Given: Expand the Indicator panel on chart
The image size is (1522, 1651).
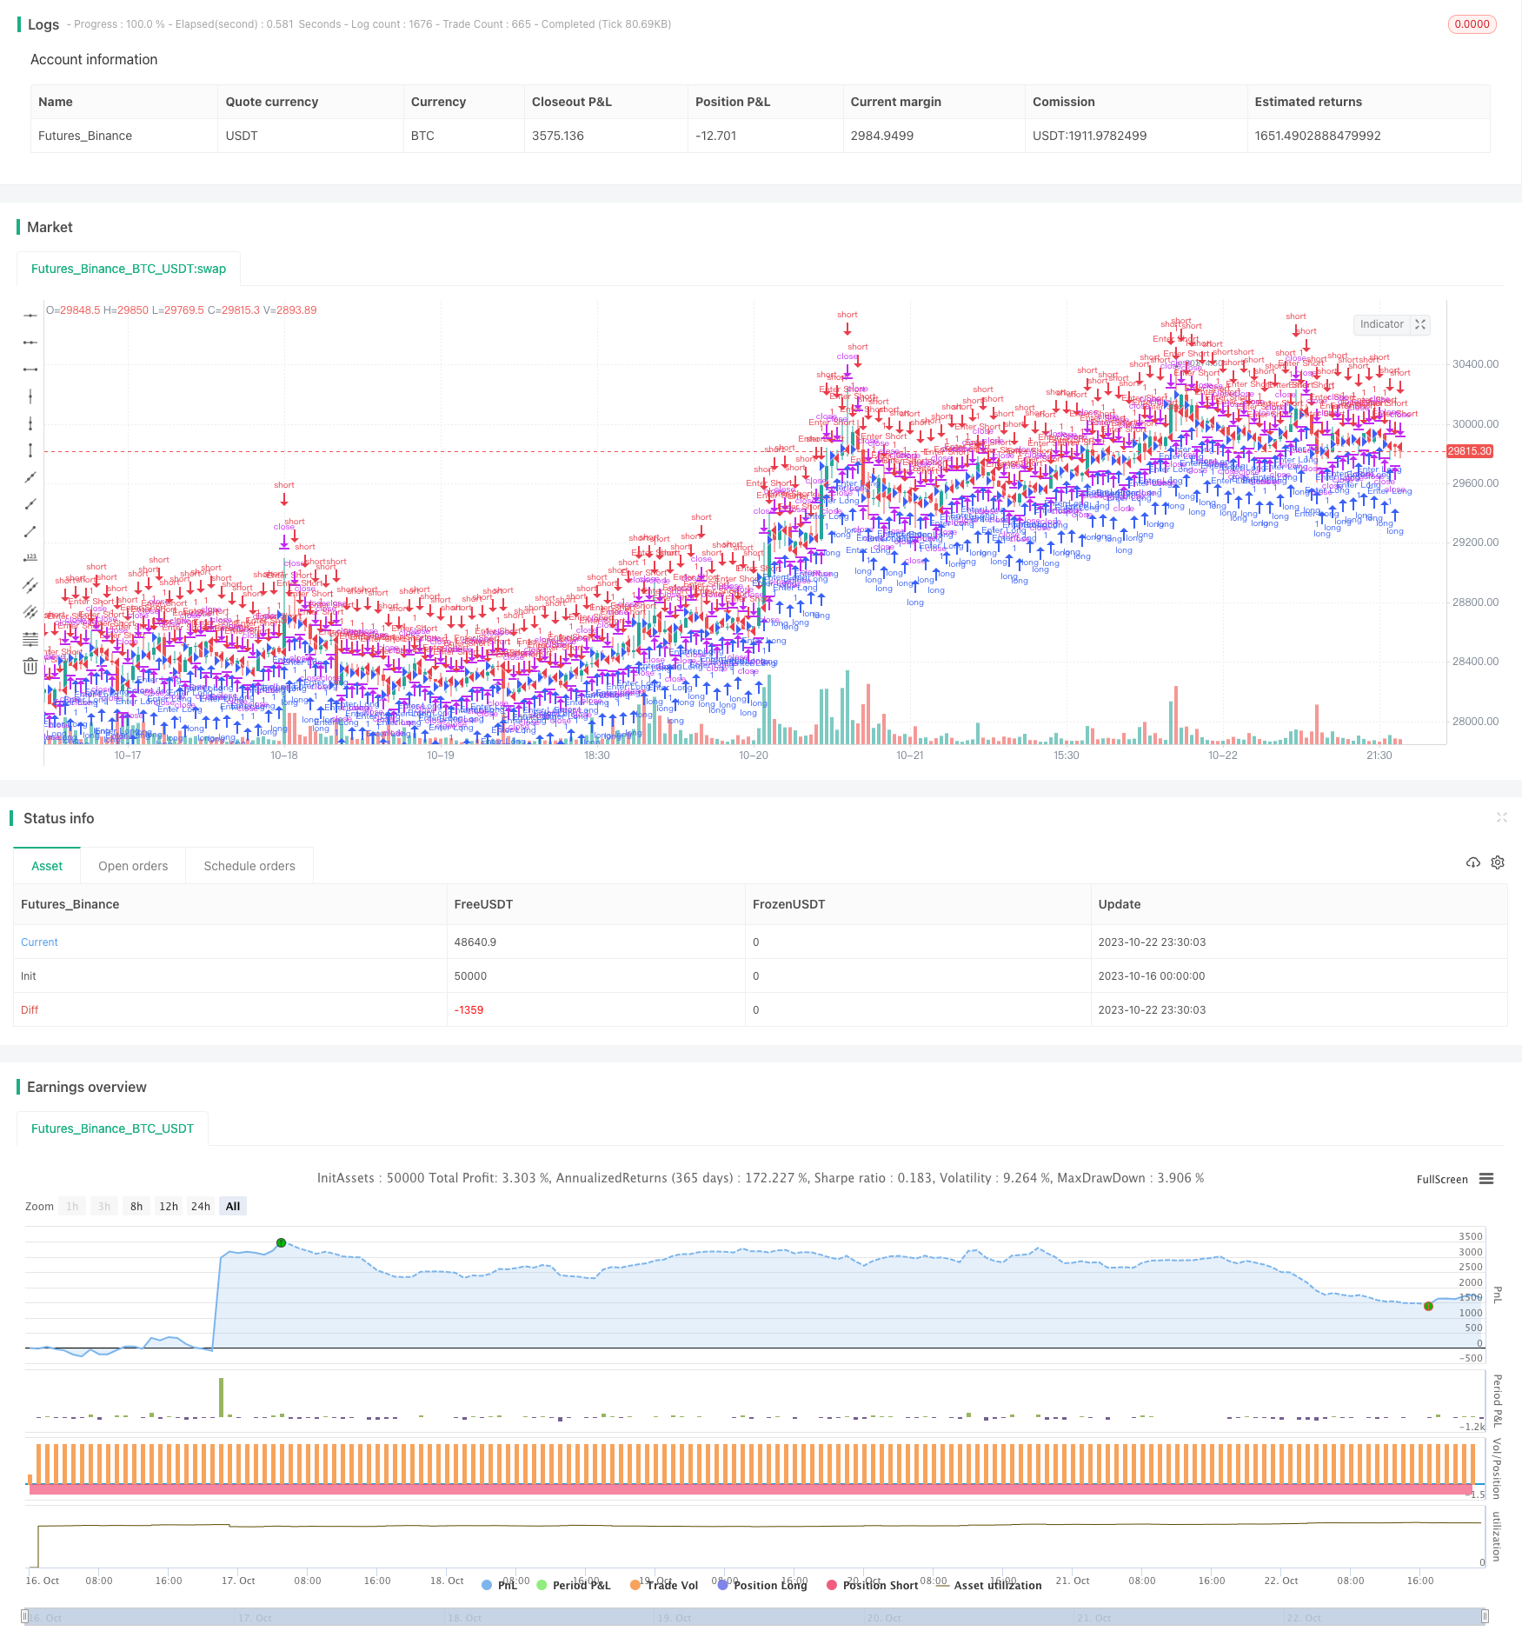Looking at the screenshot, I should tap(1420, 324).
